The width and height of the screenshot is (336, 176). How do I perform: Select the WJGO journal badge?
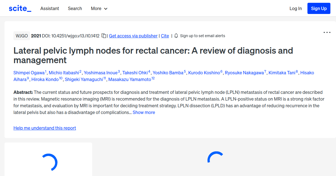[22, 36]
